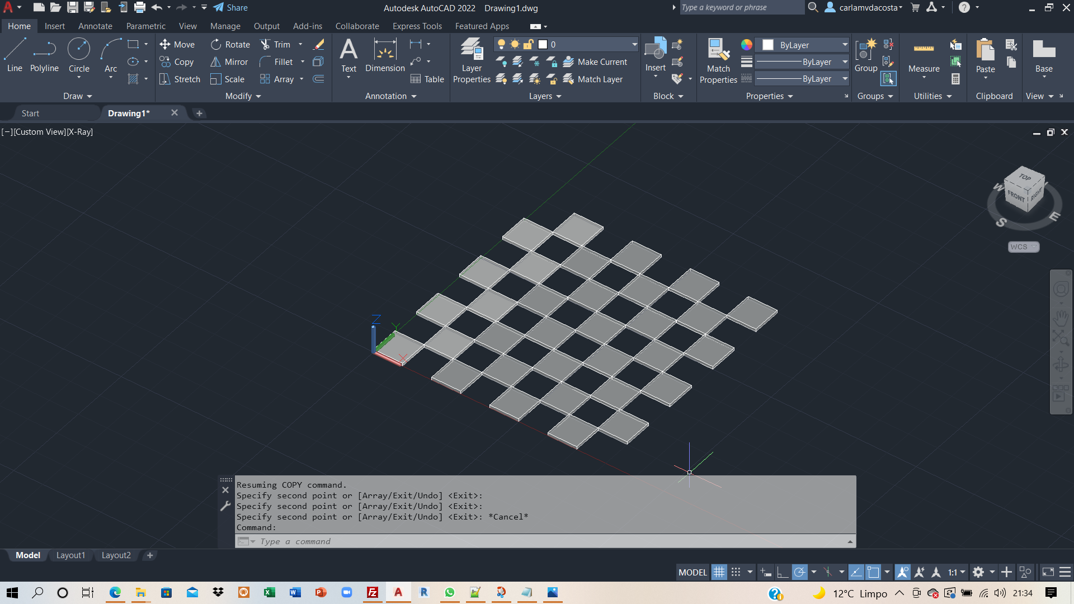Click the Measure utility
The image size is (1074, 604).
(924, 56)
